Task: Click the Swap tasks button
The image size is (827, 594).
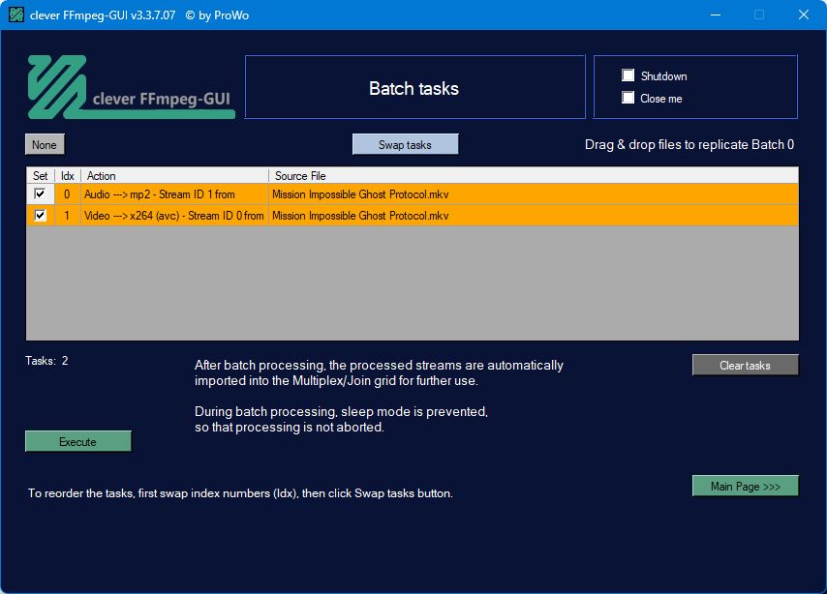Action: click(x=405, y=144)
